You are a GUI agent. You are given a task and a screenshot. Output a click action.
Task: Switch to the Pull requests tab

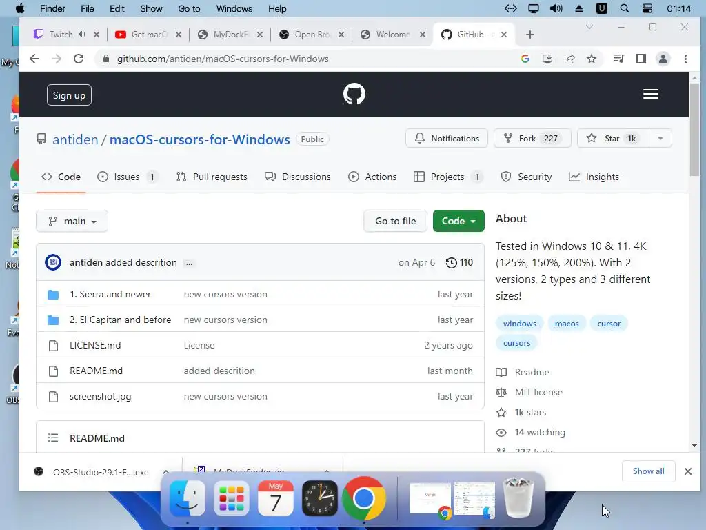click(212, 177)
